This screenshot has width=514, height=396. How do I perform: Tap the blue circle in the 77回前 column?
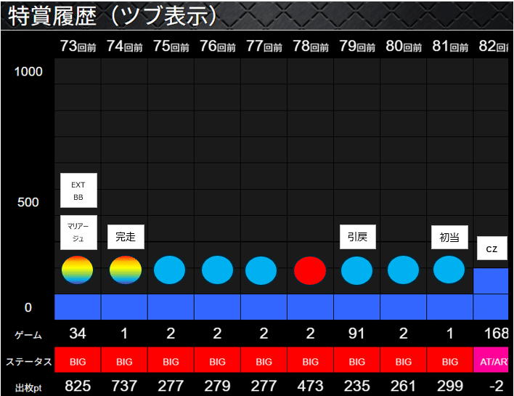[261, 270]
